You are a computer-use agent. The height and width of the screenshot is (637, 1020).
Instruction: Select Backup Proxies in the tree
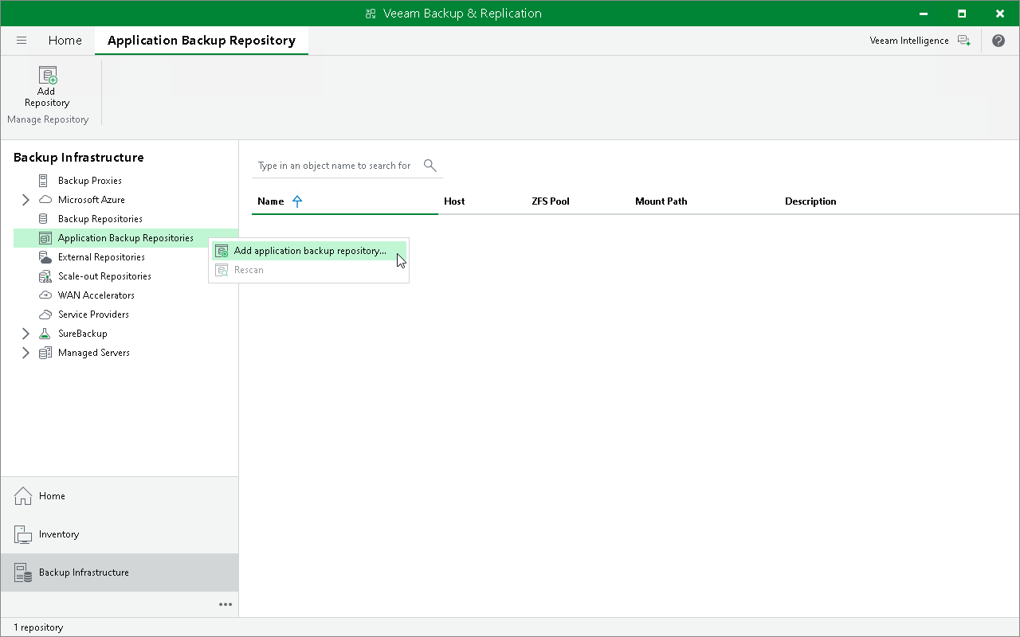(90, 181)
